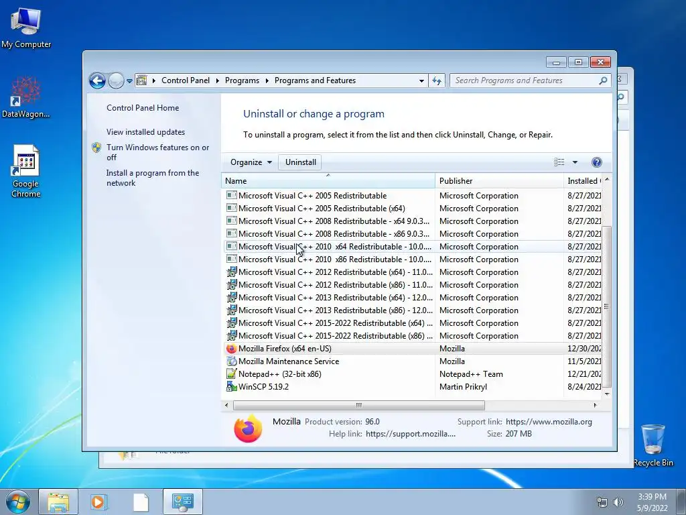The image size is (686, 515).
Task: Select Visual C++ 2012 Redistributable (x64) icon
Action: (231, 272)
